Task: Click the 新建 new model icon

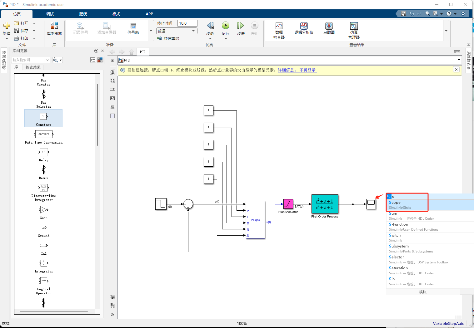Action: [7, 26]
